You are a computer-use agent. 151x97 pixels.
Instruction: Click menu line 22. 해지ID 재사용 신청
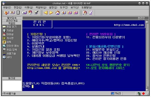pyautogui.click(x=103, y=53)
